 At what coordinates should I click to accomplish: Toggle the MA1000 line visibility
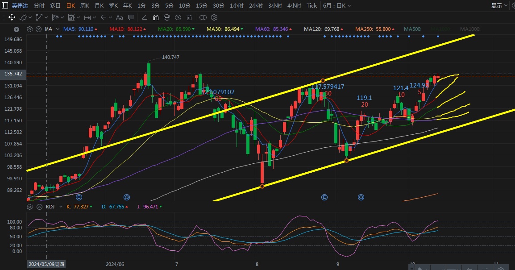(x=470, y=29)
